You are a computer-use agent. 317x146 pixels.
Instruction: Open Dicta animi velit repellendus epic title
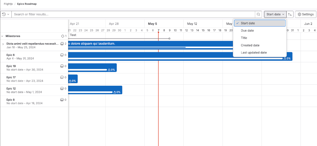[x=33, y=44]
